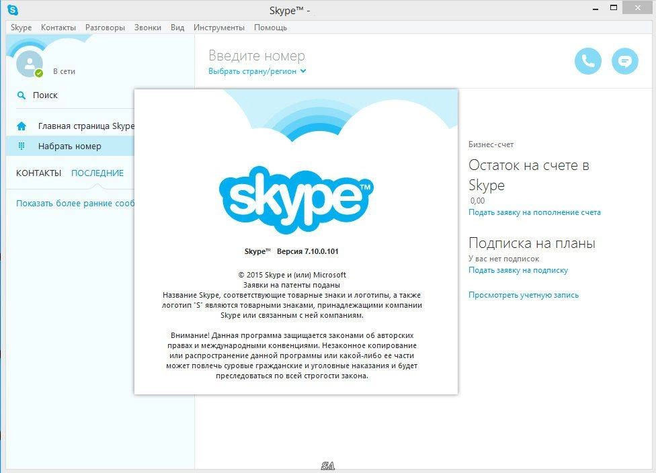Open the Вид menu

click(177, 28)
